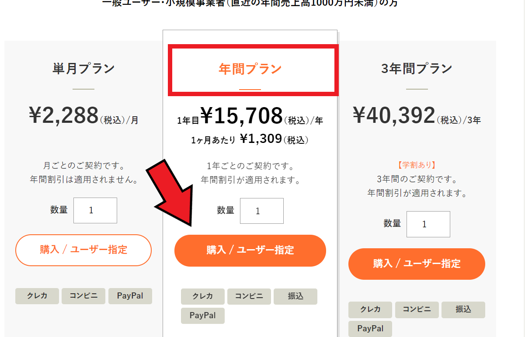The height and width of the screenshot is (337, 525).
Task: Click the 数量 quantity field for 年間プラン
Action: (261, 211)
